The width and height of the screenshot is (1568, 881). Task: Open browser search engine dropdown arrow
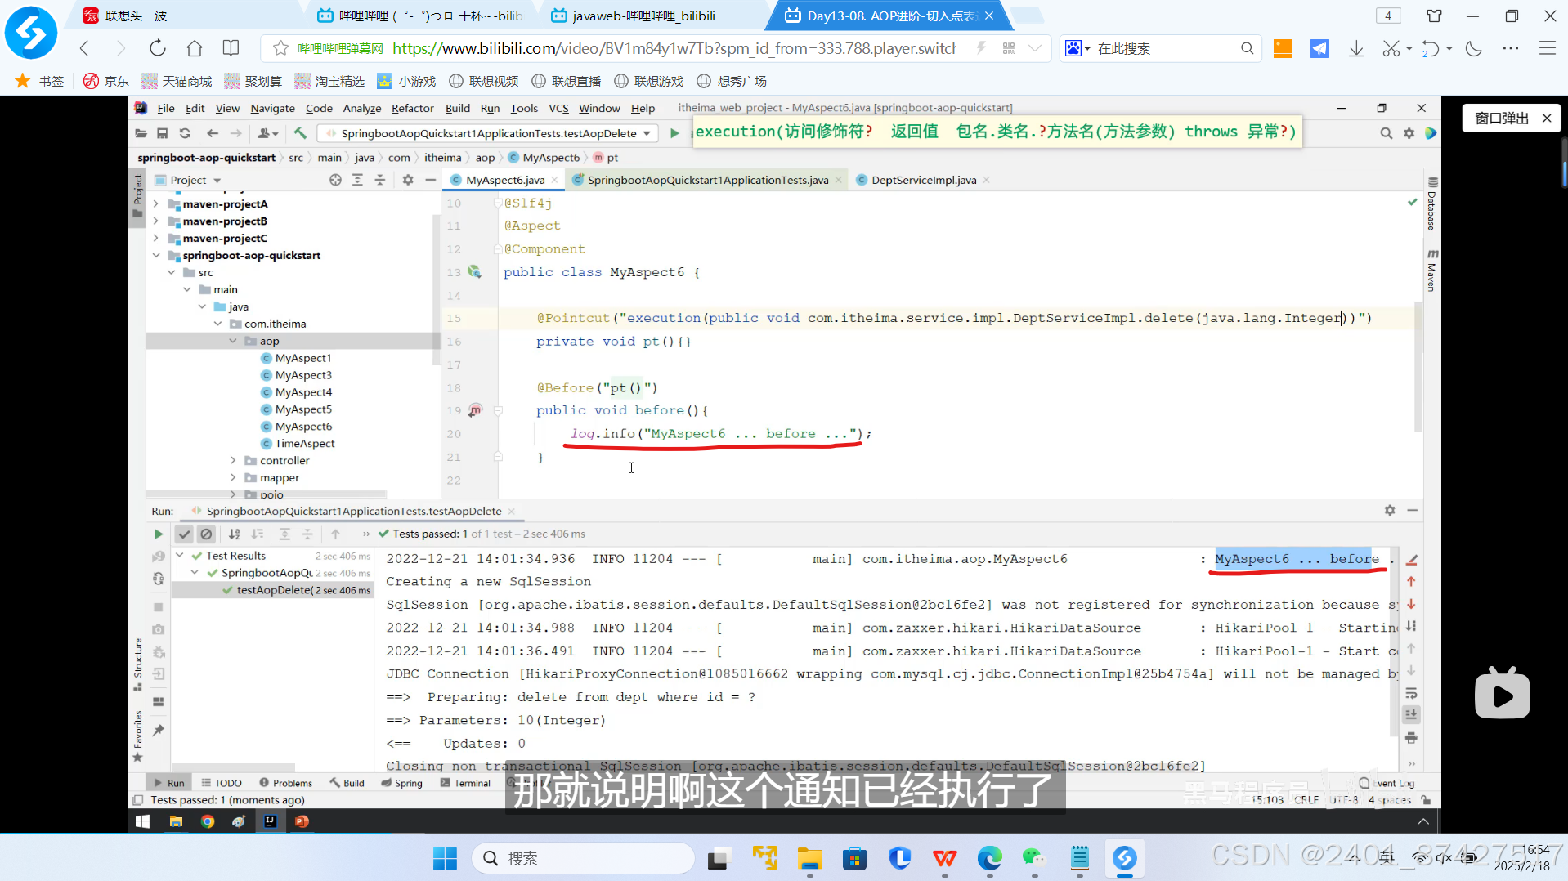click(1087, 49)
